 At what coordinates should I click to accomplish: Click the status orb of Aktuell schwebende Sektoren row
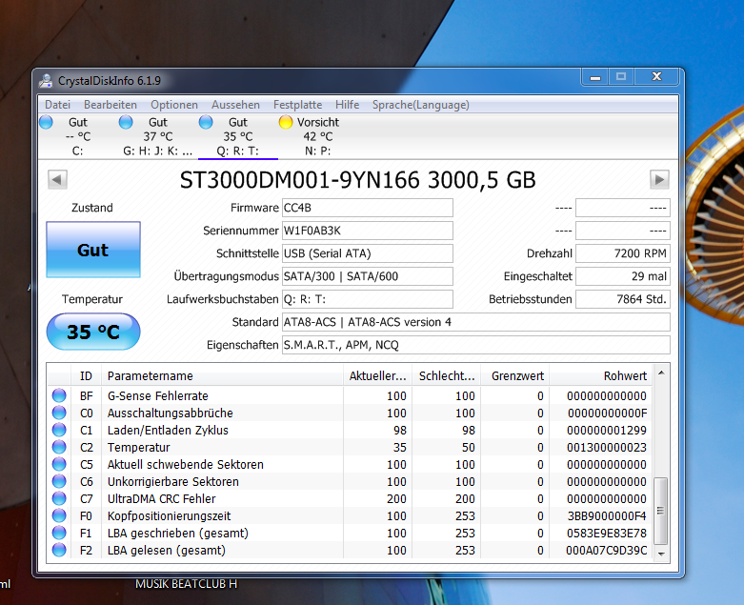click(59, 465)
